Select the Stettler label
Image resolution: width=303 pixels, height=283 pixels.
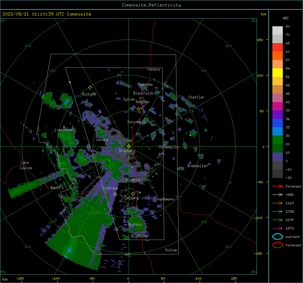click(196, 97)
